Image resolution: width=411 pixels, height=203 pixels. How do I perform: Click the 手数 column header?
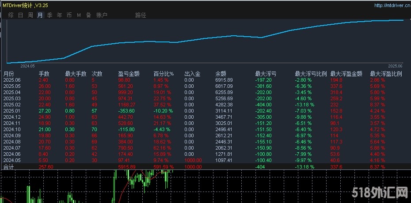pyautogui.click(x=44, y=74)
